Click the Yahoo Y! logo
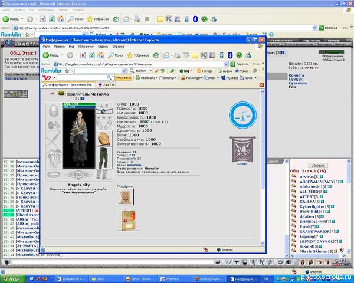354x283 pixels. click(x=47, y=78)
